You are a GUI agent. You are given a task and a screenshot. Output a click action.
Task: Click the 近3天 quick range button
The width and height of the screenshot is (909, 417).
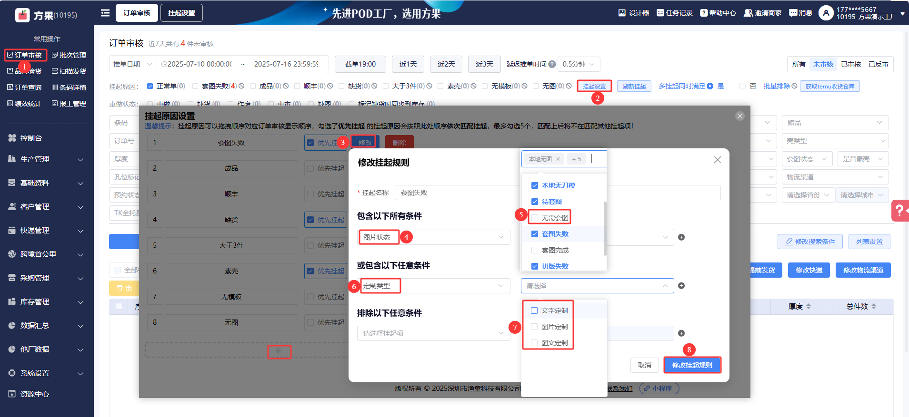pyautogui.click(x=484, y=64)
